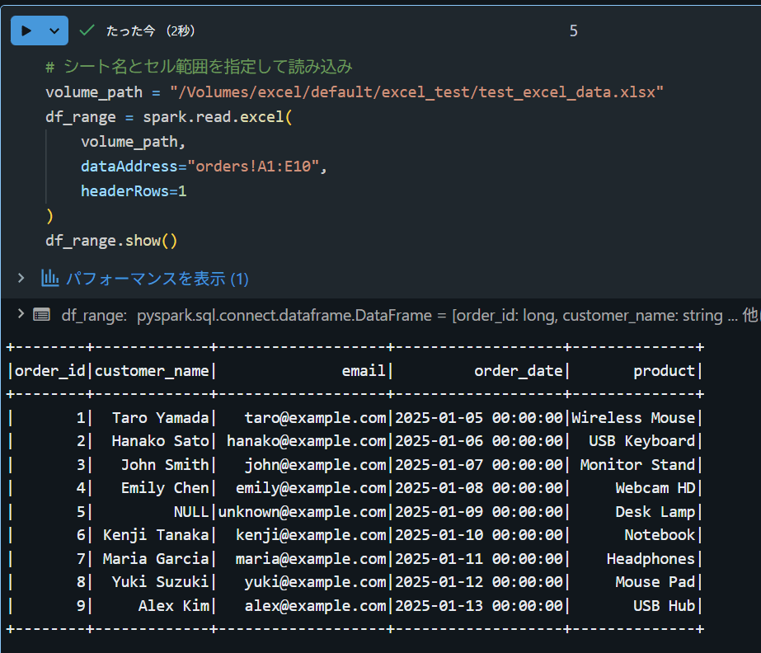Expand the パフォーマンスを表示 section chevron
This screenshot has width=761, height=653.
pyautogui.click(x=21, y=278)
